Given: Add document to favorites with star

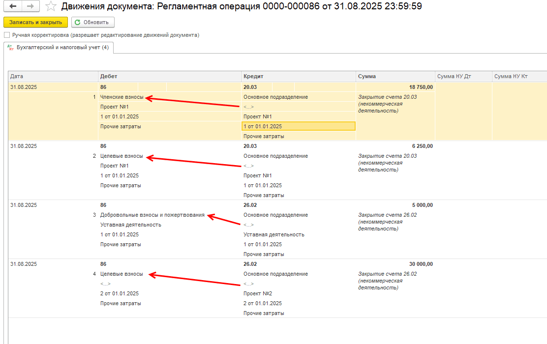Looking at the screenshot, I should pos(50,6).
